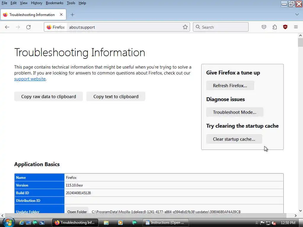303x227 pixels.
Task: Click the horizontal scrollbar right arrow
Action: 296,215
